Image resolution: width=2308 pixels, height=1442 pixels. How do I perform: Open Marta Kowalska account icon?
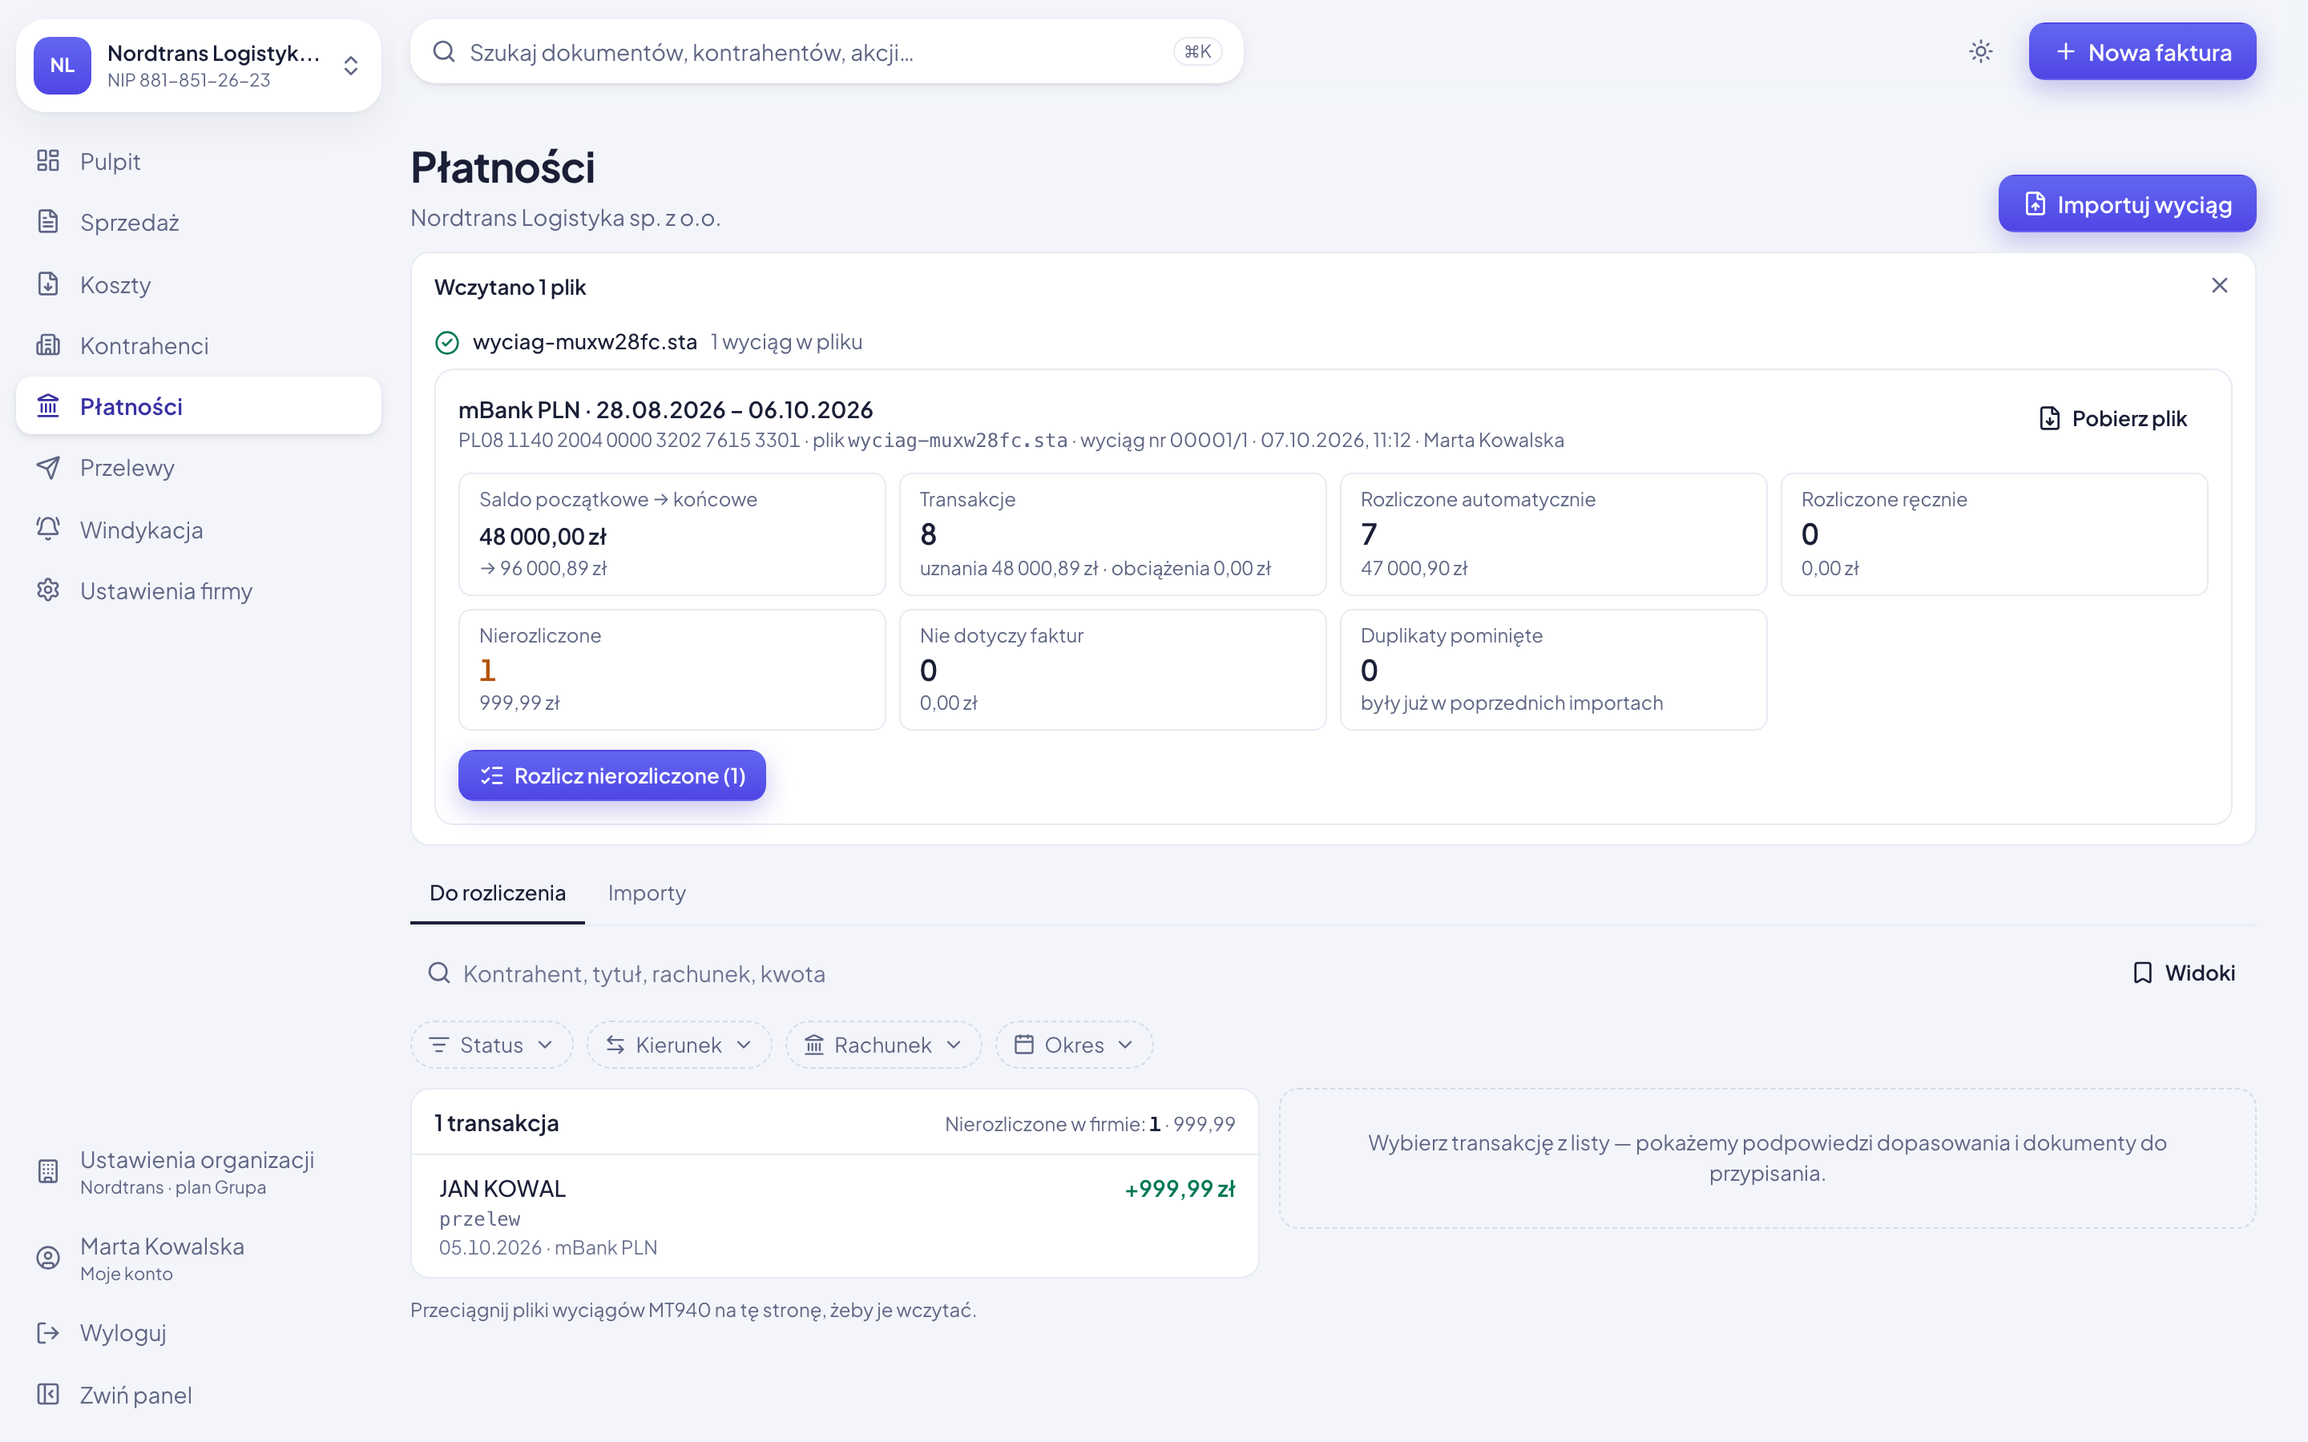coord(48,1258)
